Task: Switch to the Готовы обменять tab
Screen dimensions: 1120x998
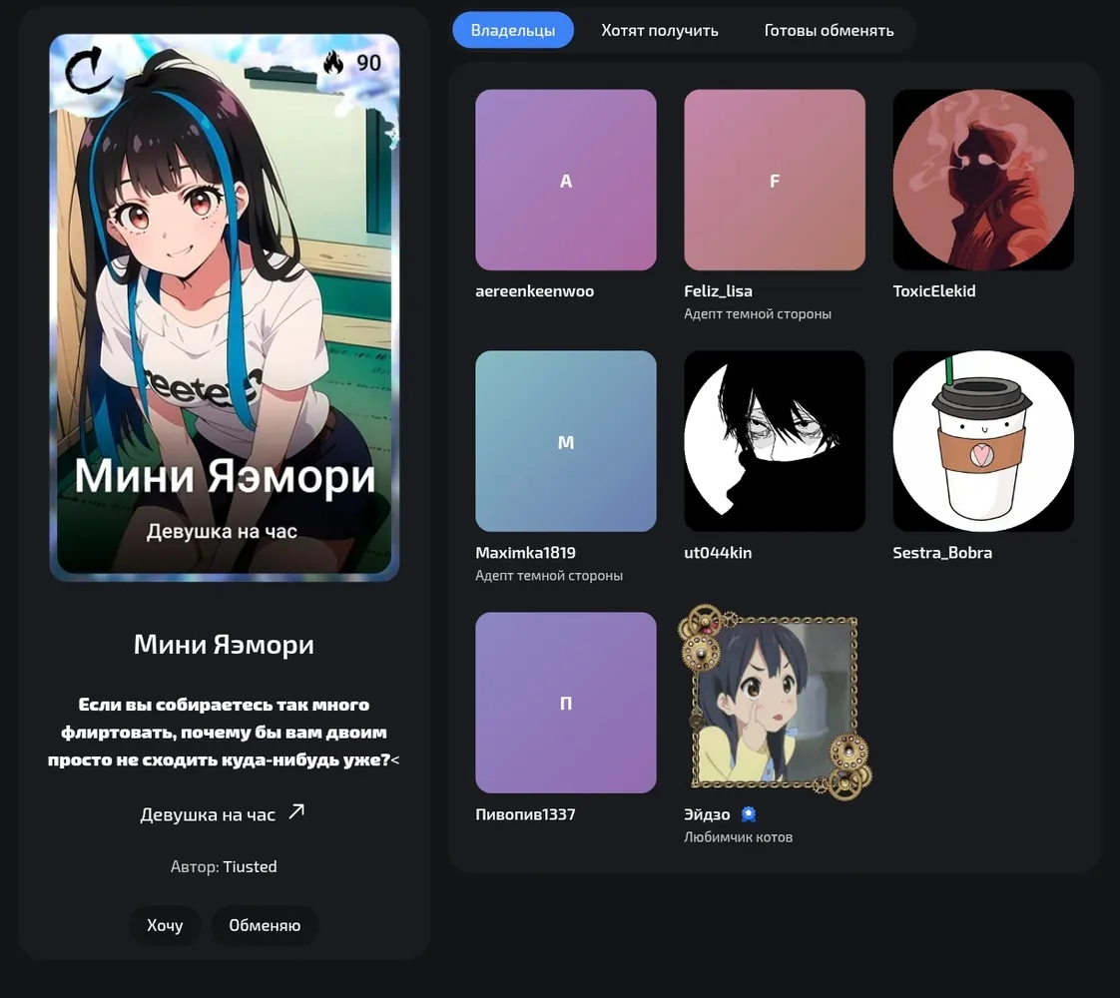Action: tap(829, 30)
